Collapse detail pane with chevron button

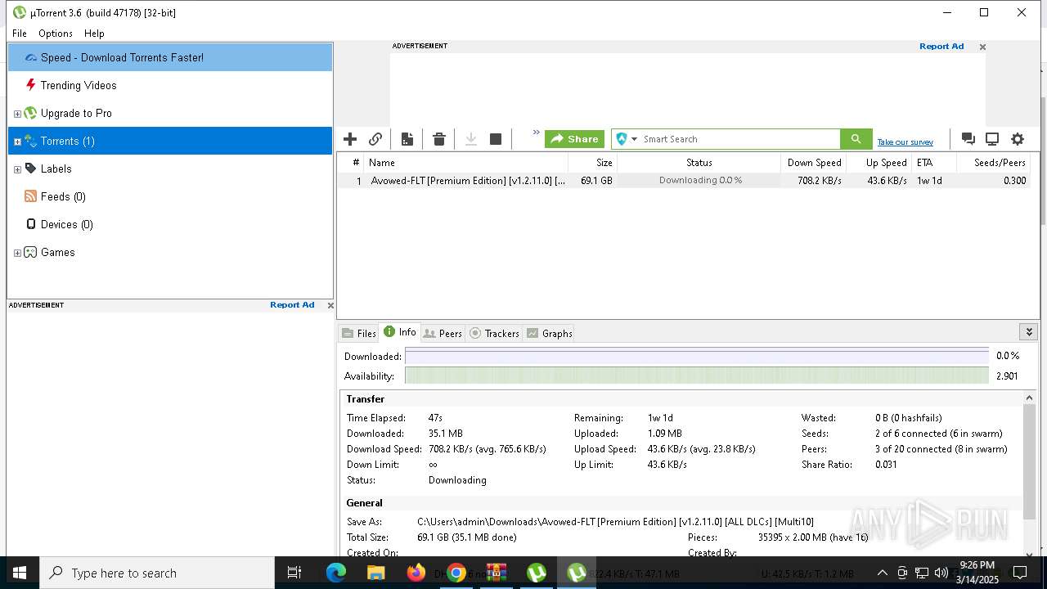(x=1029, y=332)
